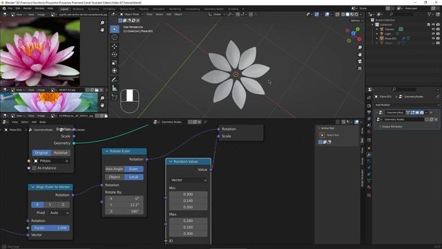442x249 pixels.
Task: Switch perspective/orthographic with the grid icon
Action: tap(360, 68)
